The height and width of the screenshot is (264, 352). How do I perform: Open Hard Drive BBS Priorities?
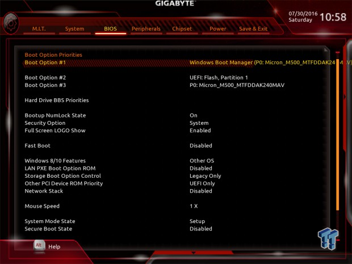[57, 100]
